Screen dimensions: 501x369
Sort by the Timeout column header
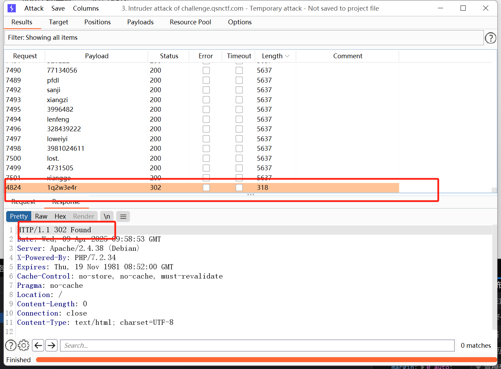coord(239,56)
